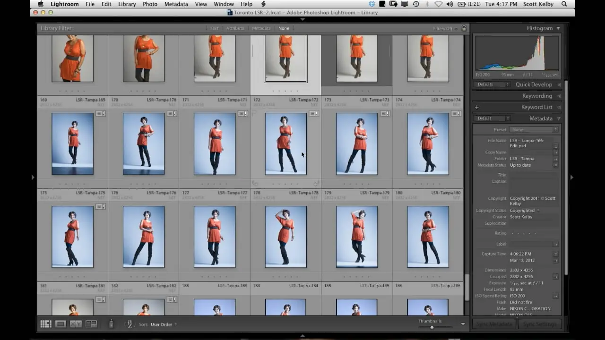The height and width of the screenshot is (340, 605).
Task: Open Metadata Preset None dropdown
Action: click(x=534, y=129)
